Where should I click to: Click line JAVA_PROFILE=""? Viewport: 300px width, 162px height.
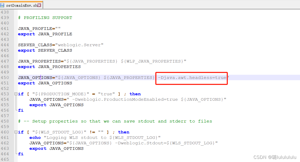pos(39,29)
